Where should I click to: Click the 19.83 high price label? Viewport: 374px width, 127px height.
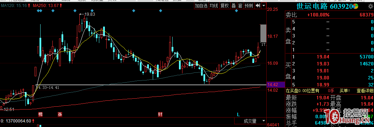pyautogui.click(x=89, y=14)
